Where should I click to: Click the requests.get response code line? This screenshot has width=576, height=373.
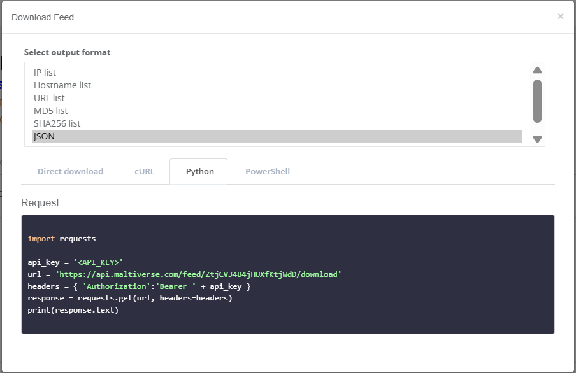(x=130, y=298)
